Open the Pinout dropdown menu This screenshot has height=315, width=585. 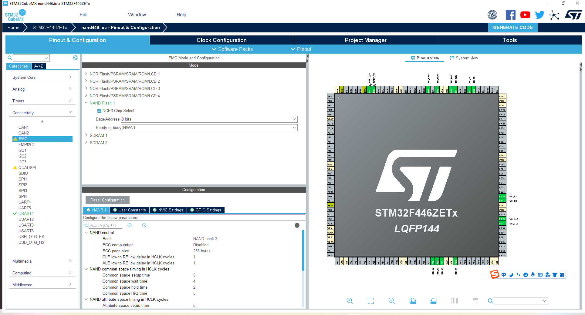[x=301, y=49]
